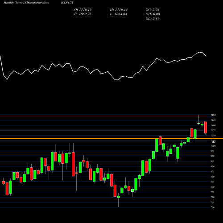
Task: Click the 975 price axis label
Action: pos(213,151)
